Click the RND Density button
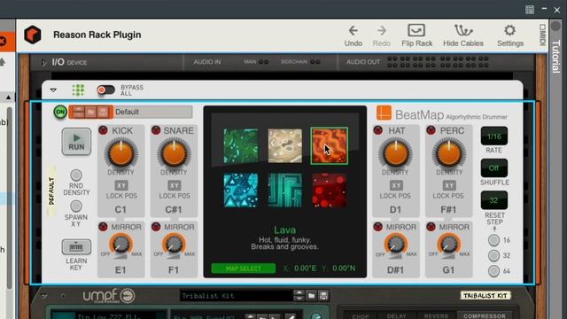567x319 pixels. 76,175
